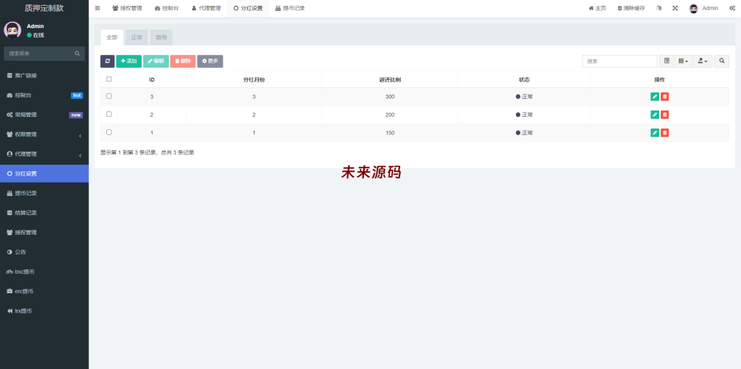Click fullscreen icon in top bar
The width and height of the screenshot is (741, 369).
675,8
